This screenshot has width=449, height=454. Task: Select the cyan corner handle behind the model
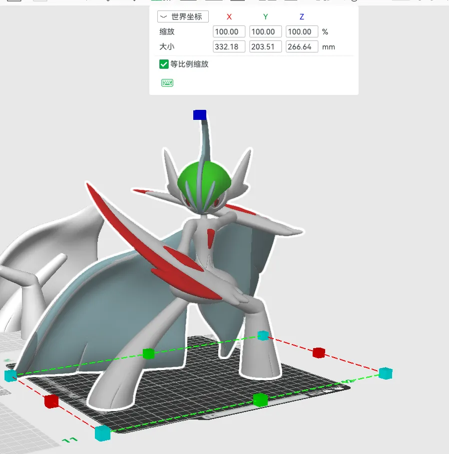(x=263, y=336)
